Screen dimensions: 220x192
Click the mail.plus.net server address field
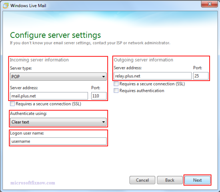click(x=49, y=96)
